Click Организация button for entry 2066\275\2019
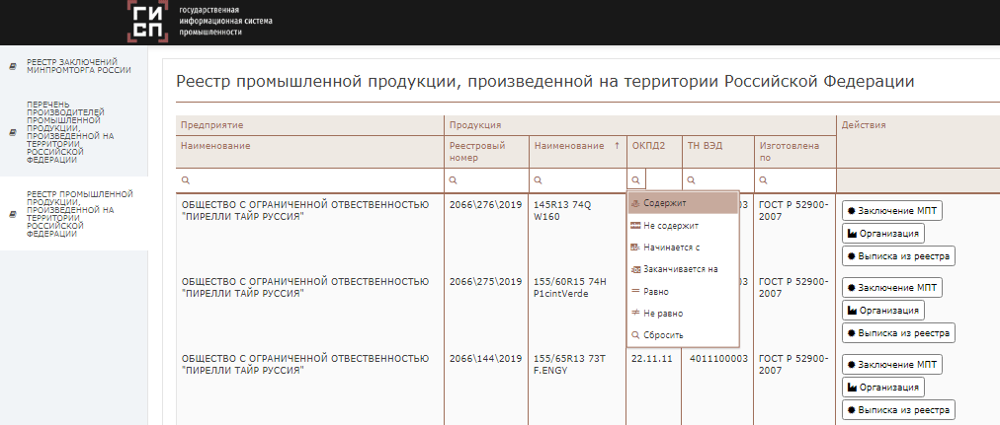This screenshot has height=425, width=1000. pos(882,311)
